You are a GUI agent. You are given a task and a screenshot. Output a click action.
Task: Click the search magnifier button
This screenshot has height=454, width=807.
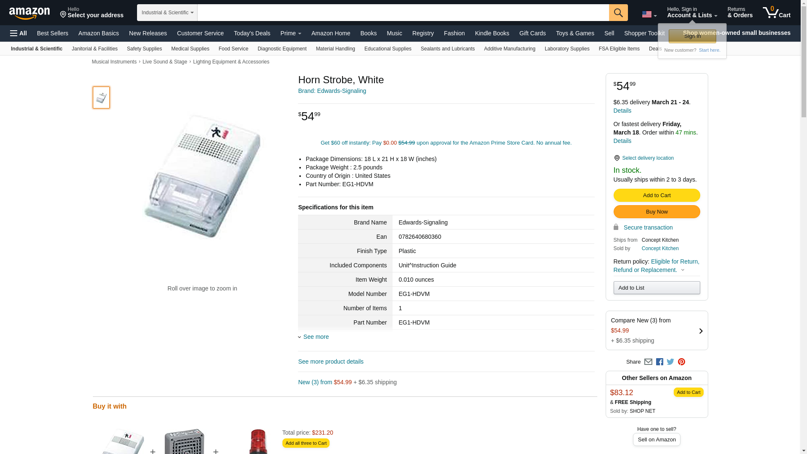point(618,13)
